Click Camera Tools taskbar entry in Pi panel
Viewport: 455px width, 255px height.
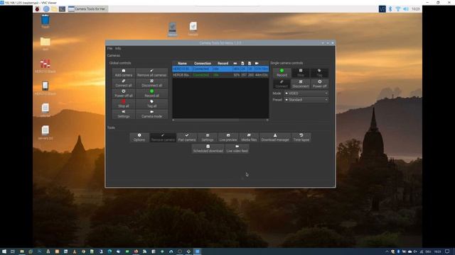coord(87,9)
